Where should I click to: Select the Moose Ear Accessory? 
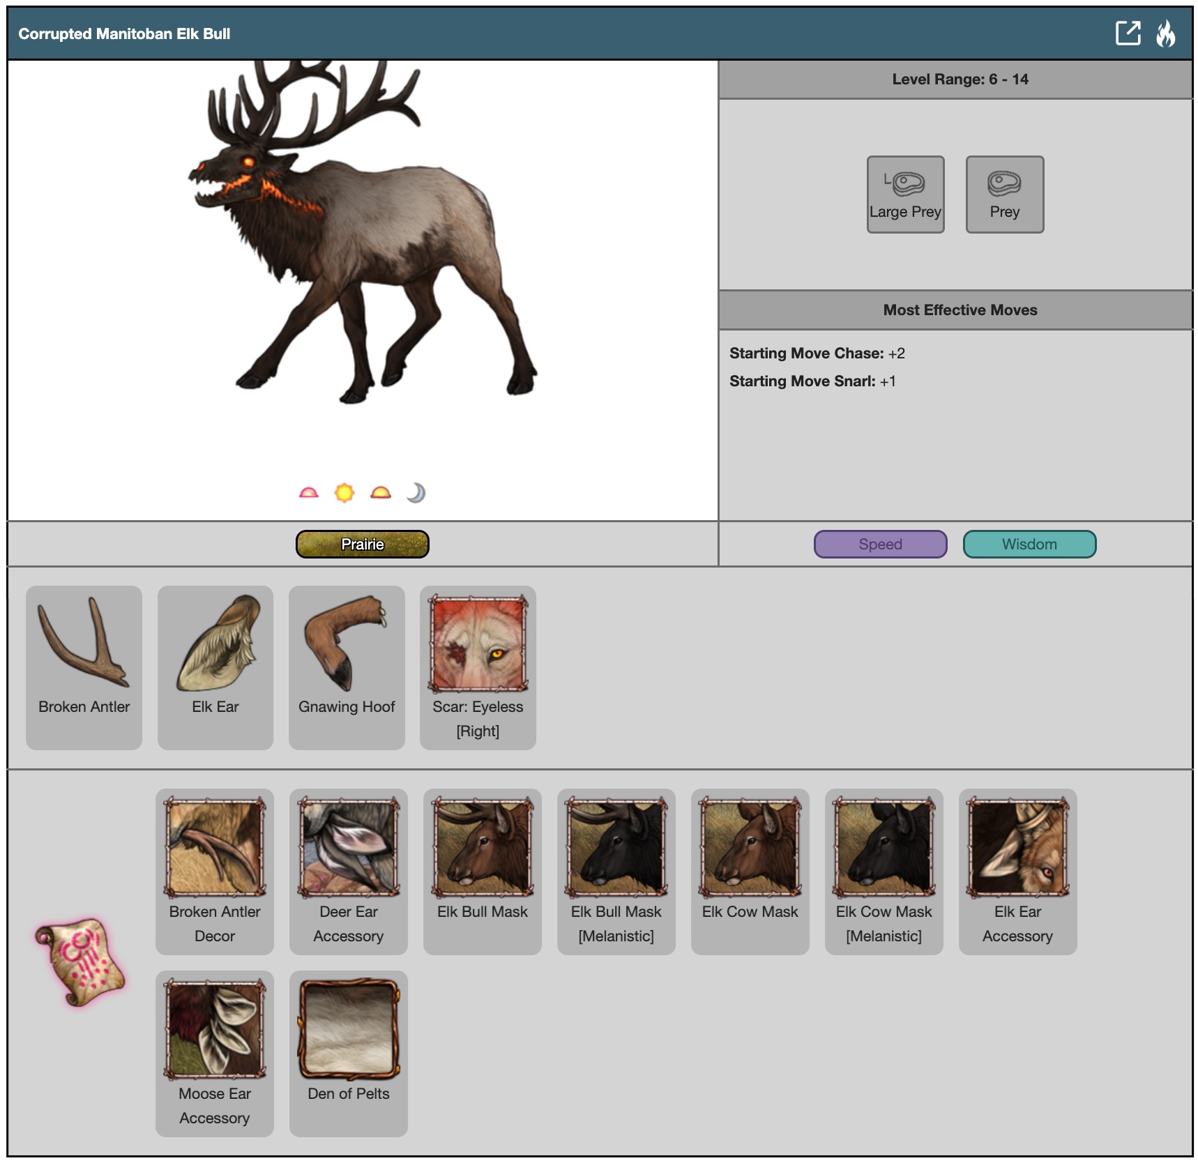coord(214,1052)
